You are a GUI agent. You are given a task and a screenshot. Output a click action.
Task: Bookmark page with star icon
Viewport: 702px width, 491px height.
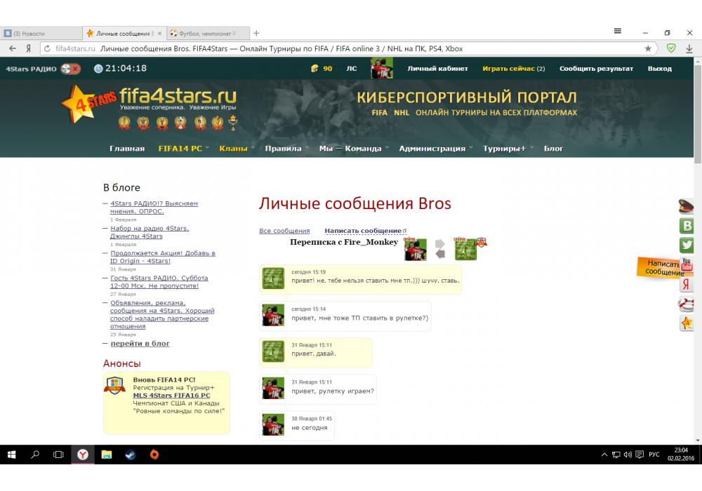click(648, 48)
